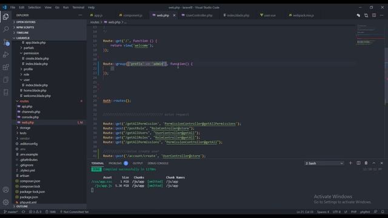388x218 pixels.
Task: Open the Manage gear icon
Action: click(5, 202)
